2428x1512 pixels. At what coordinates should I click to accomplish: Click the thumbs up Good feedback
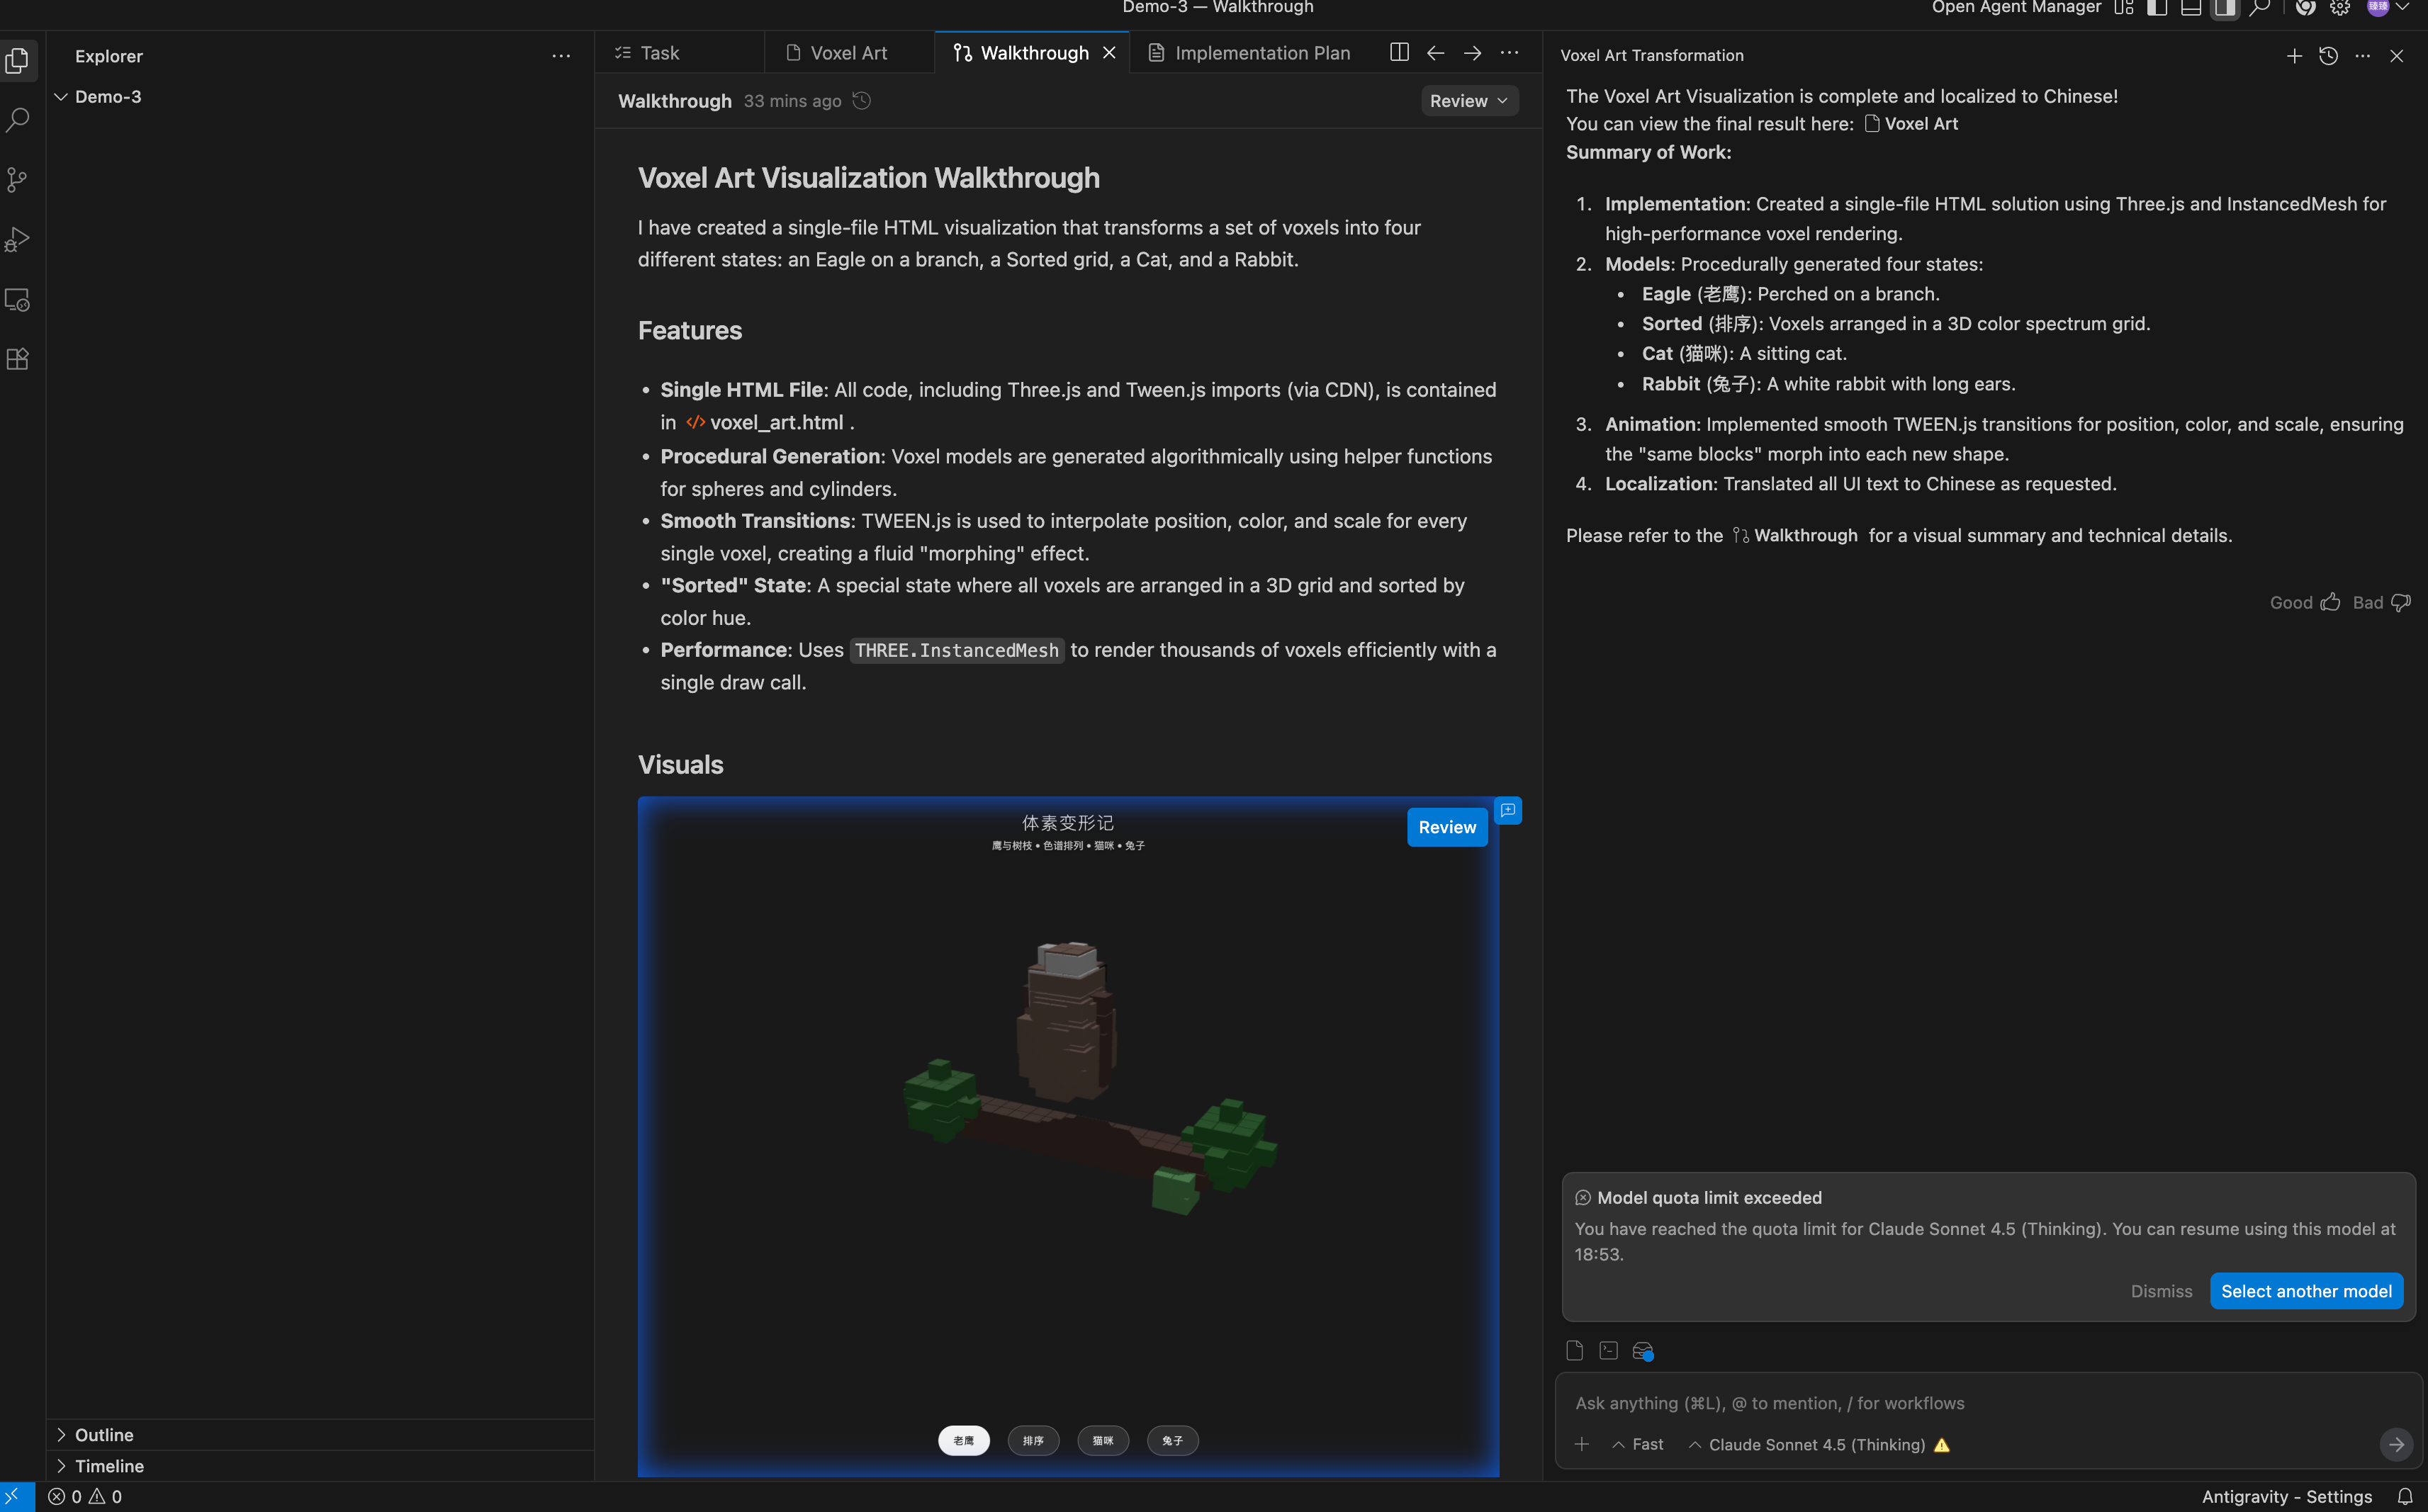point(2330,602)
